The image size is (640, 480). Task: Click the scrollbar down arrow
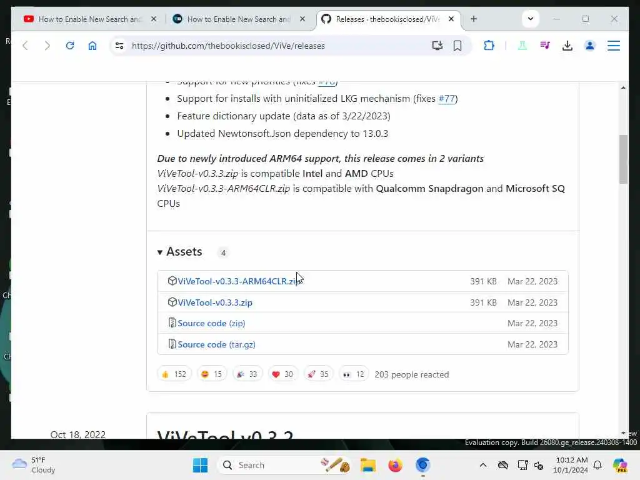(623, 432)
